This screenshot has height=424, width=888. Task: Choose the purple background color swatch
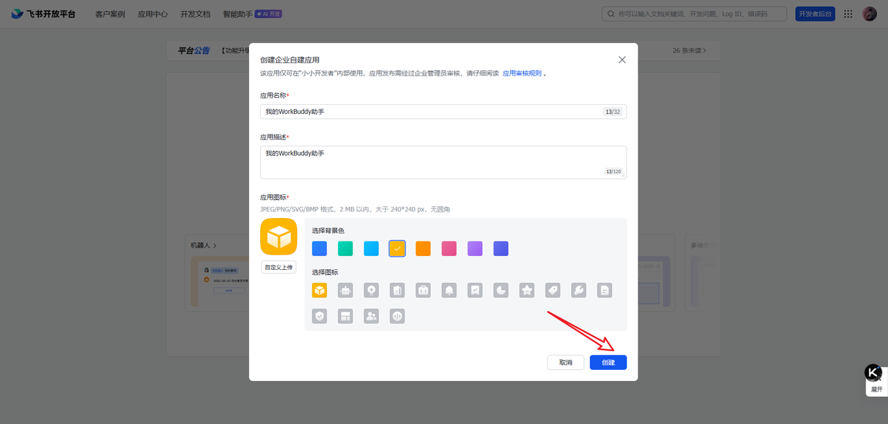pos(475,248)
